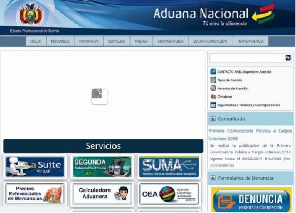Click the Circulares folder icon

click(x=213, y=97)
